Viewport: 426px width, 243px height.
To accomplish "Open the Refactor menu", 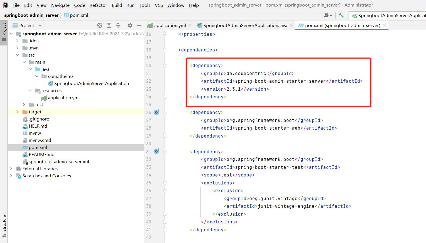I will 98,5.
